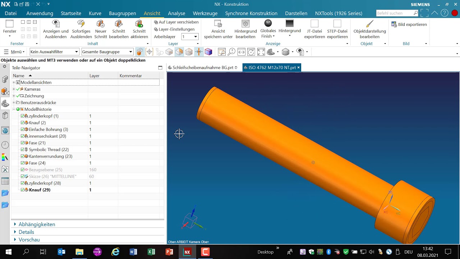Open Excel from the taskbar

(151, 252)
